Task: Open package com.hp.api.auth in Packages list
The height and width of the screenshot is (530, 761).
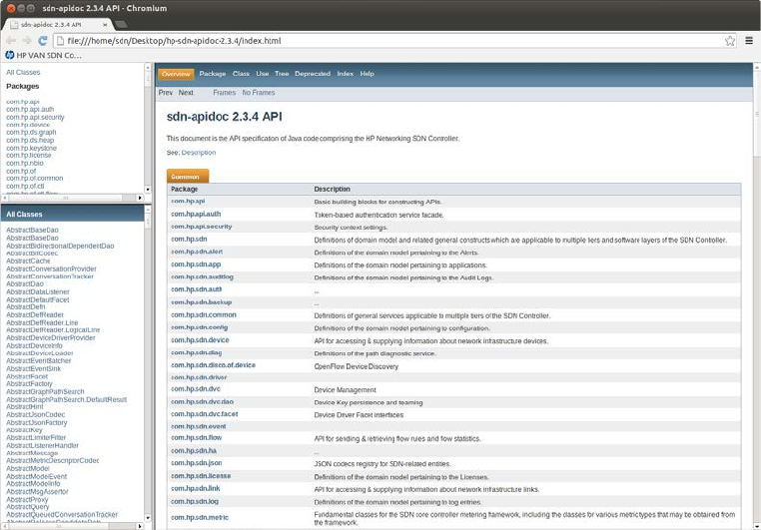Action: [30, 109]
